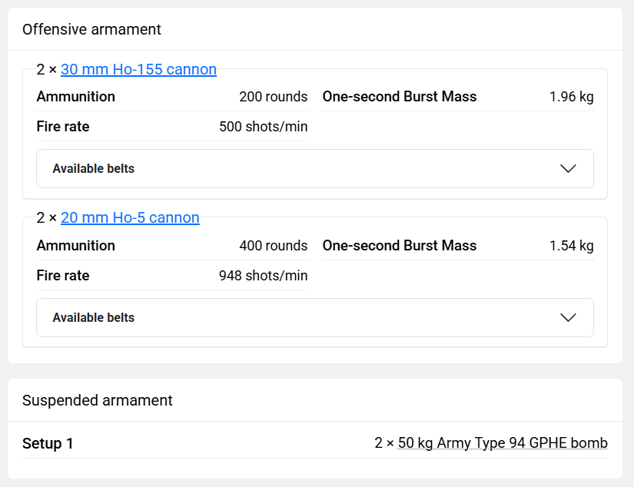Click the 1.96 kg burst mass value
Image resolution: width=634 pixels, height=487 pixels.
(x=571, y=97)
